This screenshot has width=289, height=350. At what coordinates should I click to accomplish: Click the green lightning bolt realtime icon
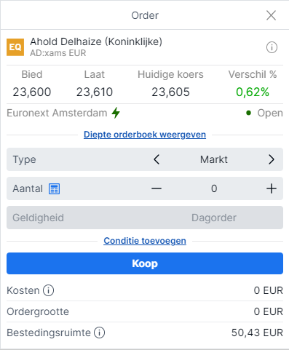coord(116,113)
